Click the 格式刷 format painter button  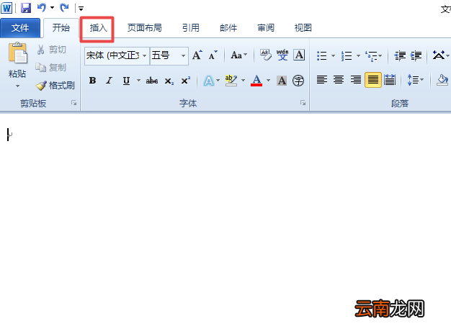[55, 86]
